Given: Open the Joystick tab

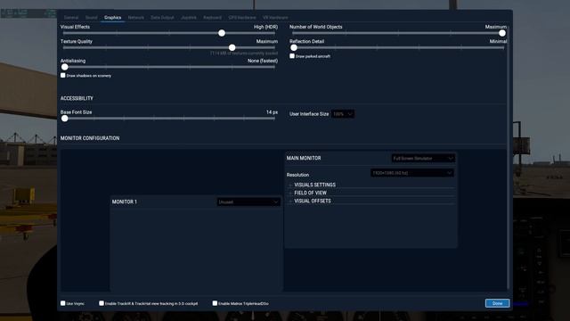Looking at the screenshot, I should [189, 18].
